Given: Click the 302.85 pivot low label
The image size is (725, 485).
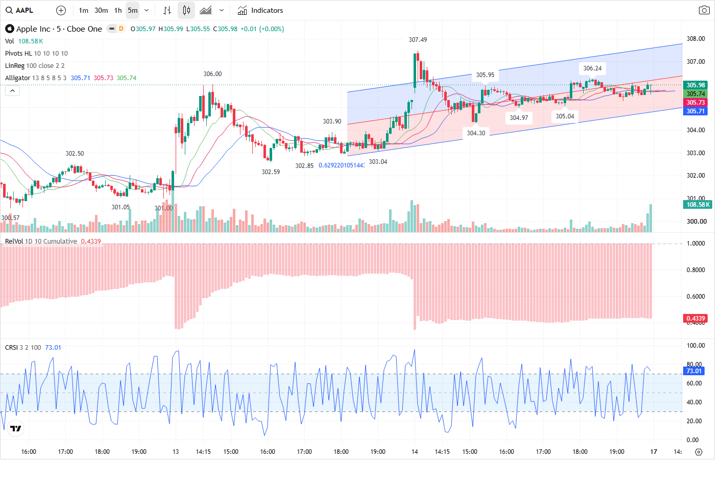Looking at the screenshot, I should click(x=304, y=165).
